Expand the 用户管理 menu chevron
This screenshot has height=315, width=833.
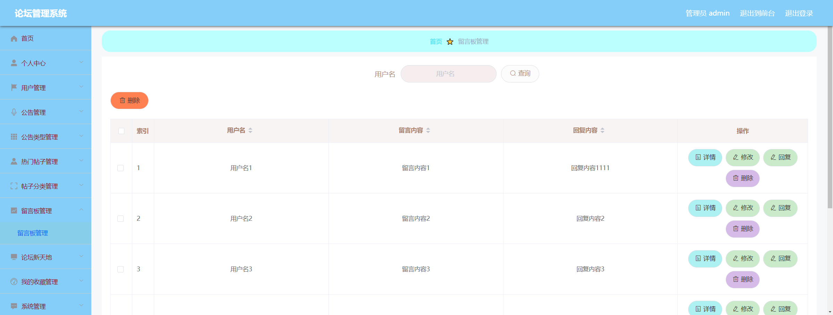[x=81, y=87]
